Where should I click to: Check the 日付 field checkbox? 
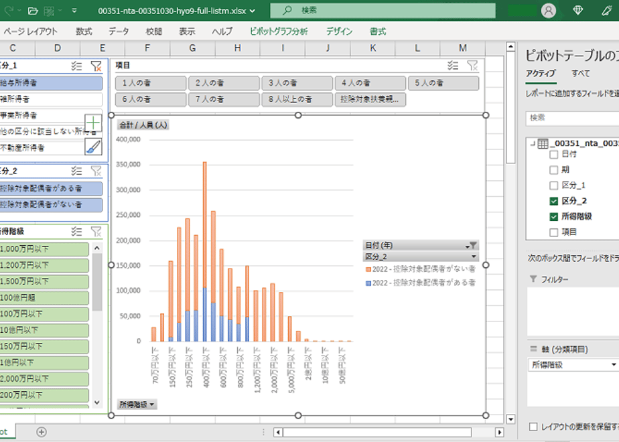[554, 154]
